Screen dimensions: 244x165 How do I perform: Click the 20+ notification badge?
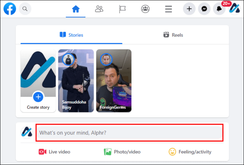(x=226, y=4)
